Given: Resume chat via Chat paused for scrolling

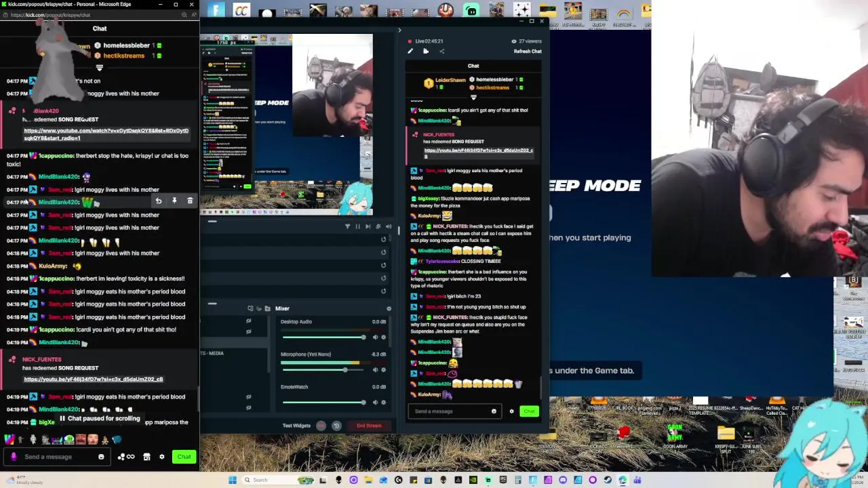Looking at the screenshot, I should click(100, 419).
